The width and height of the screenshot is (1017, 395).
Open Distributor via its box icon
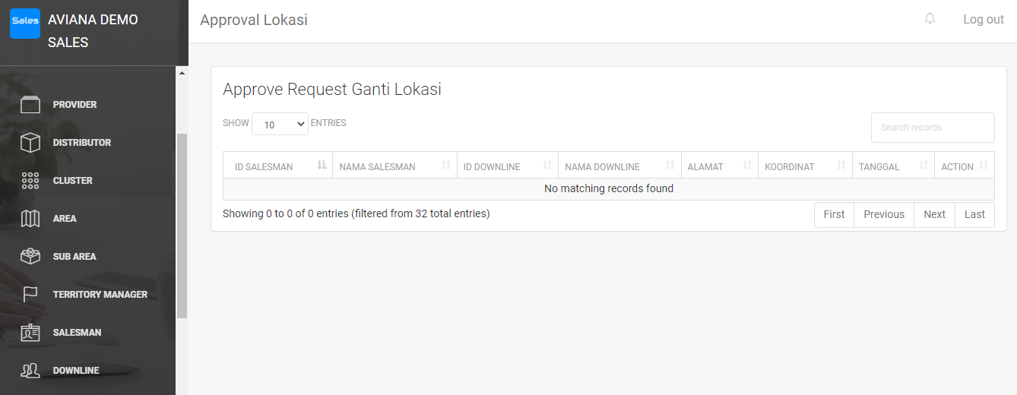pos(30,143)
